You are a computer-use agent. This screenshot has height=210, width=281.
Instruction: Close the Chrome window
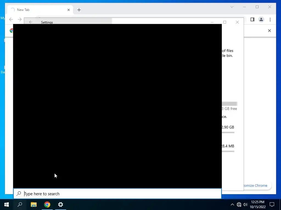269,7
